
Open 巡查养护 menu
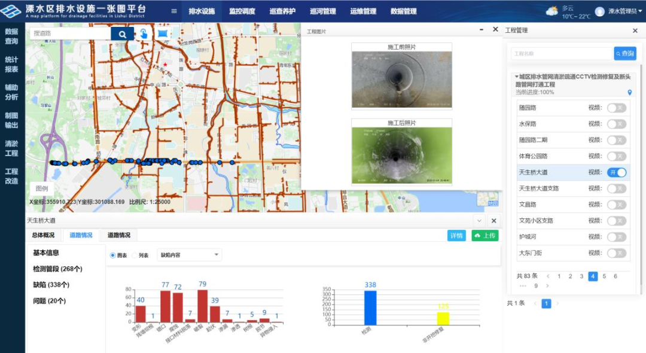(282, 11)
